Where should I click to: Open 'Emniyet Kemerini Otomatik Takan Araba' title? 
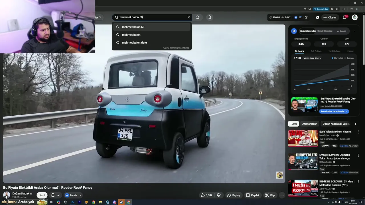tap(335, 157)
